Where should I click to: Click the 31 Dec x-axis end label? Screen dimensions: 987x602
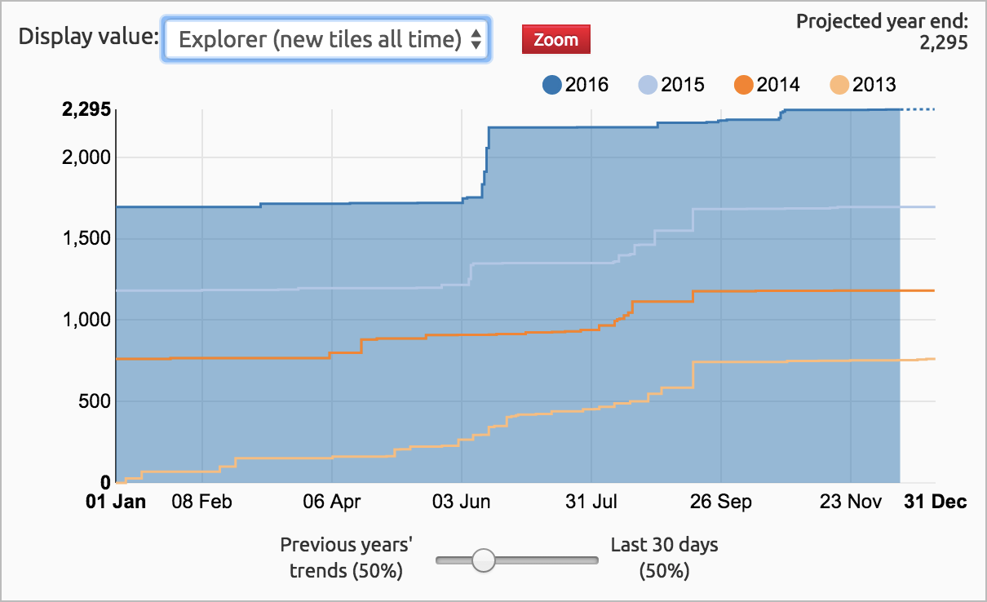[x=935, y=502]
